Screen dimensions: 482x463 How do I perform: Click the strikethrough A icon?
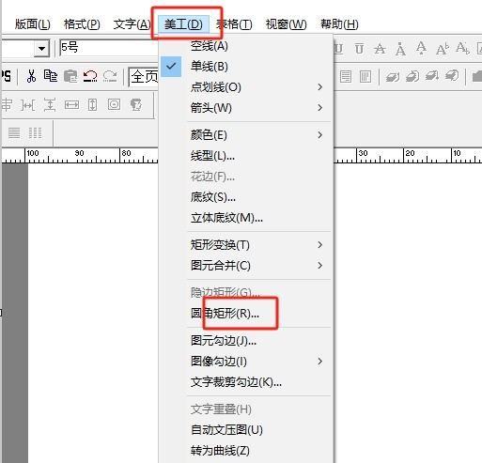380,49
